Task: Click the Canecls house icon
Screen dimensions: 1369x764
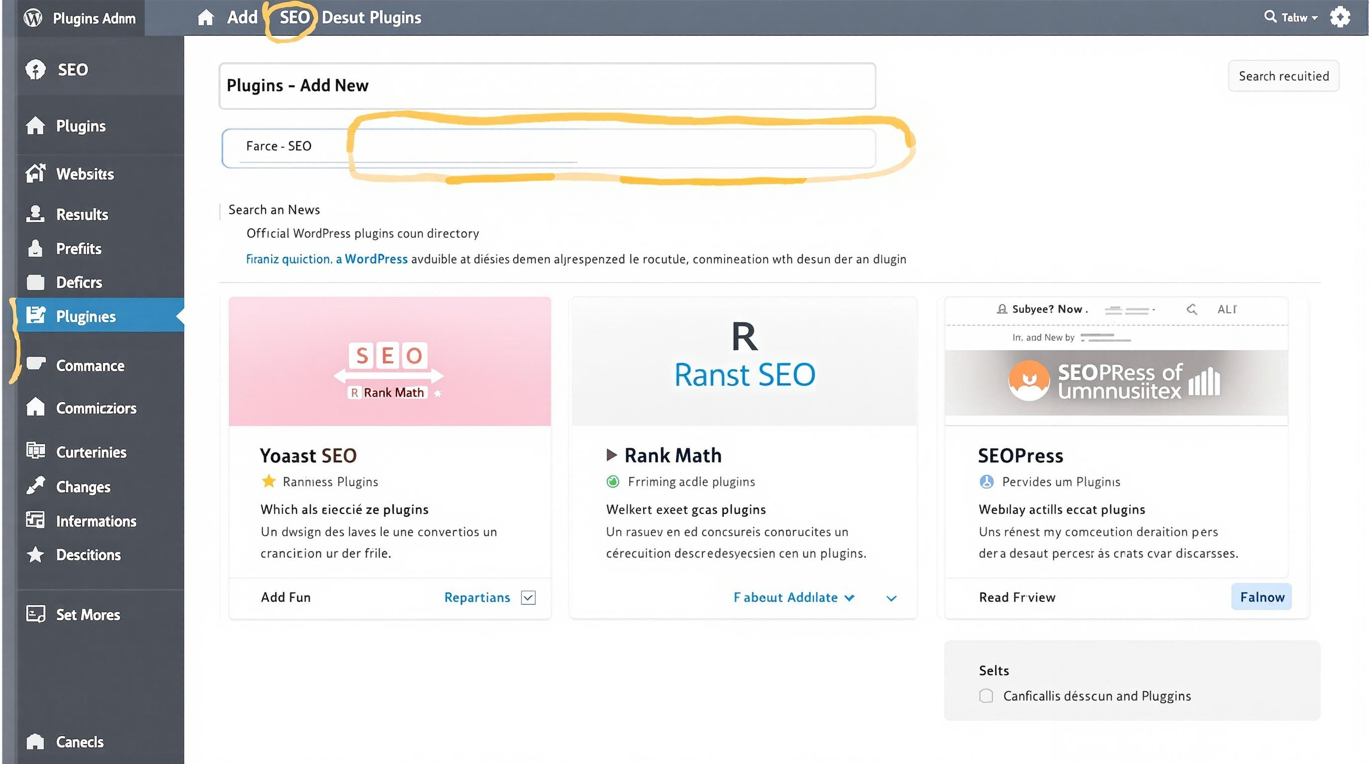Action: [x=35, y=741]
